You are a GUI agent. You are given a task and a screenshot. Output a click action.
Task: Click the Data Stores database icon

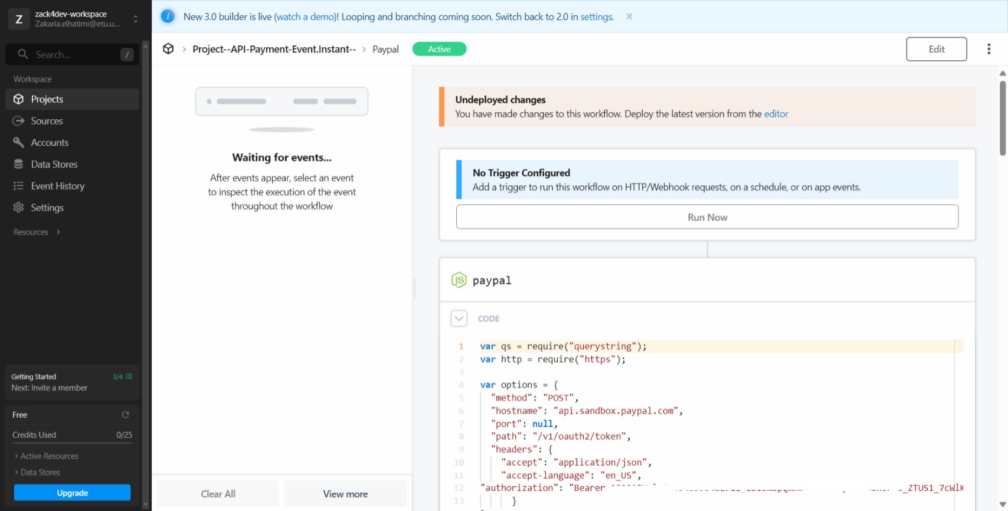(19, 164)
